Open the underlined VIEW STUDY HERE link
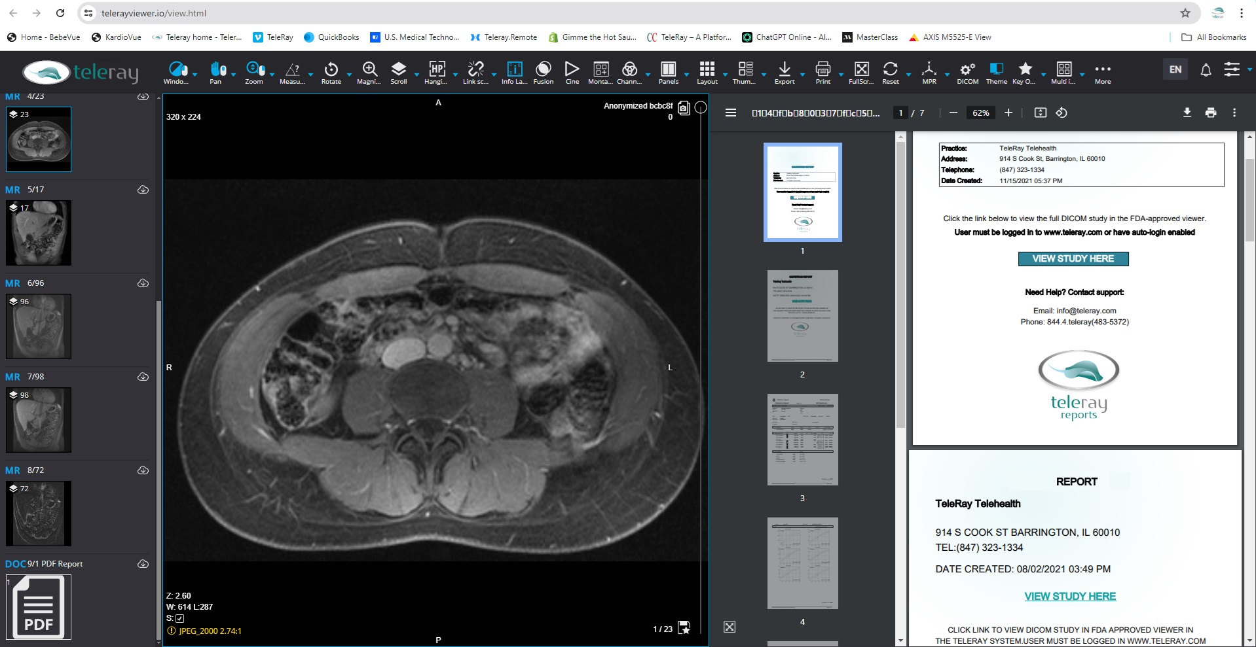Screen dimensions: 1256x647 pyautogui.click(x=1070, y=596)
